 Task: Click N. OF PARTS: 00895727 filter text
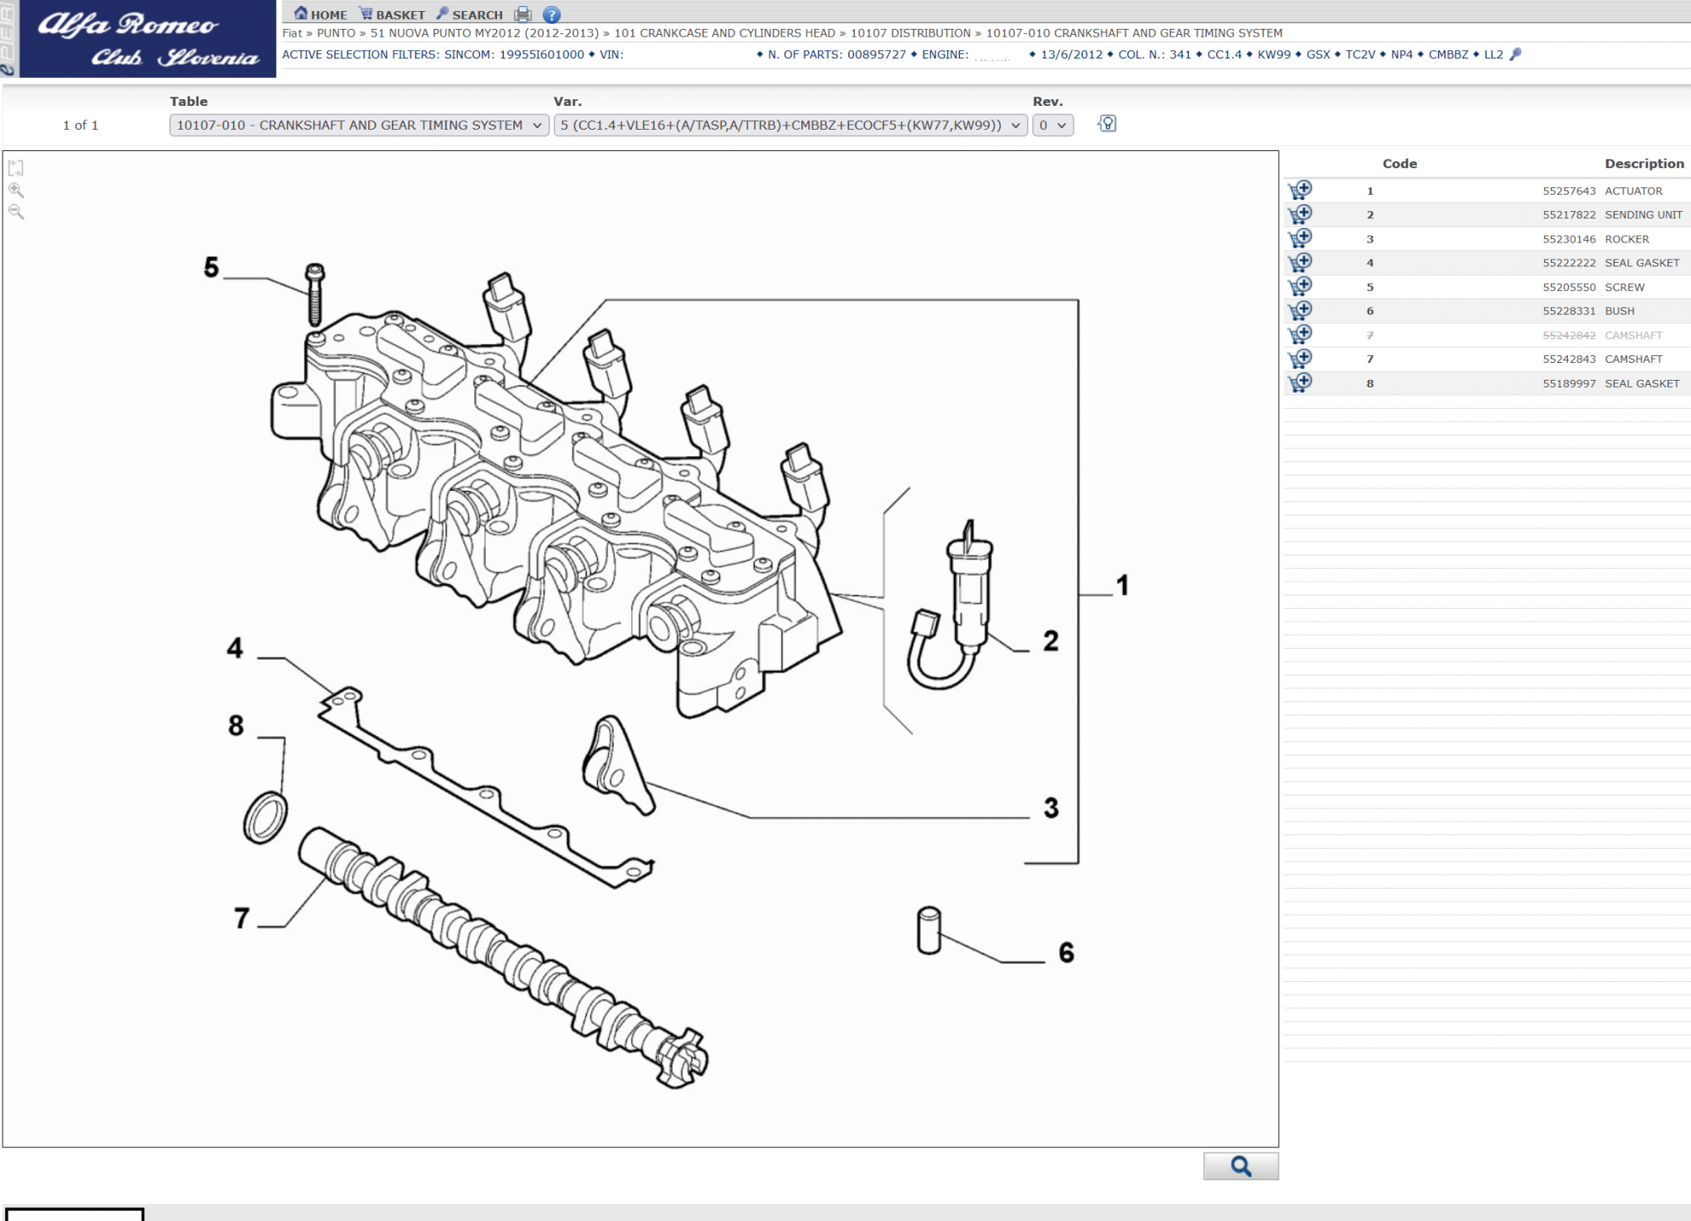coord(837,54)
